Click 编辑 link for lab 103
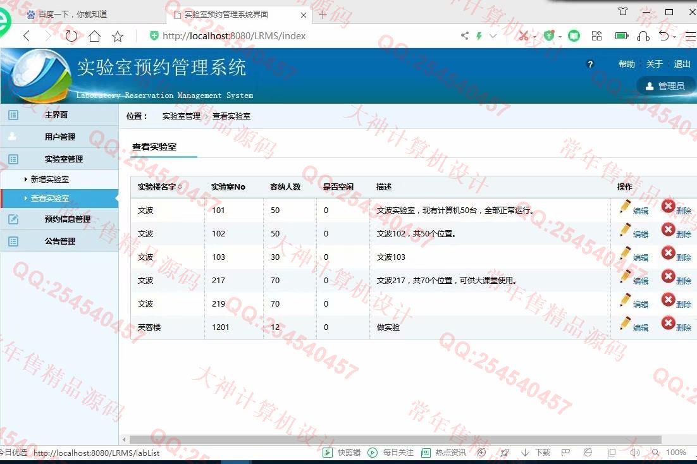 click(x=641, y=258)
